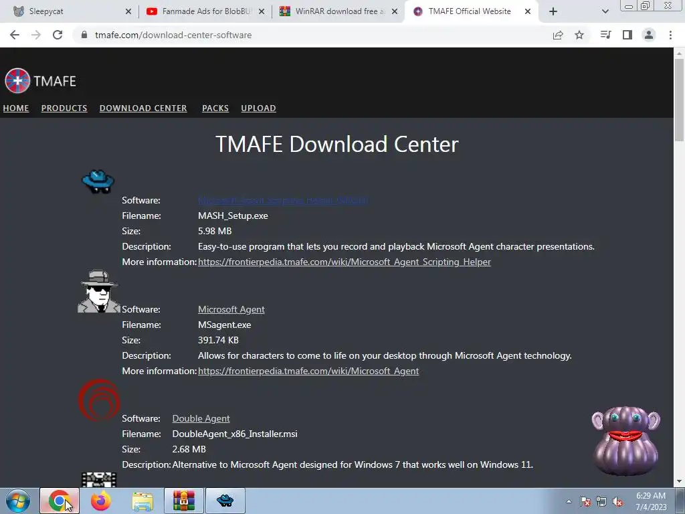Click the forward navigation arrow
This screenshot has height=514, width=685.
(x=36, y=35)
